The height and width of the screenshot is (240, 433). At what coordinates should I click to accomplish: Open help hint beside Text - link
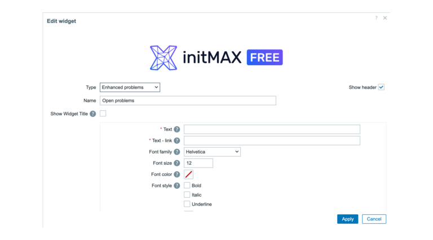click(x=177, y=141)
